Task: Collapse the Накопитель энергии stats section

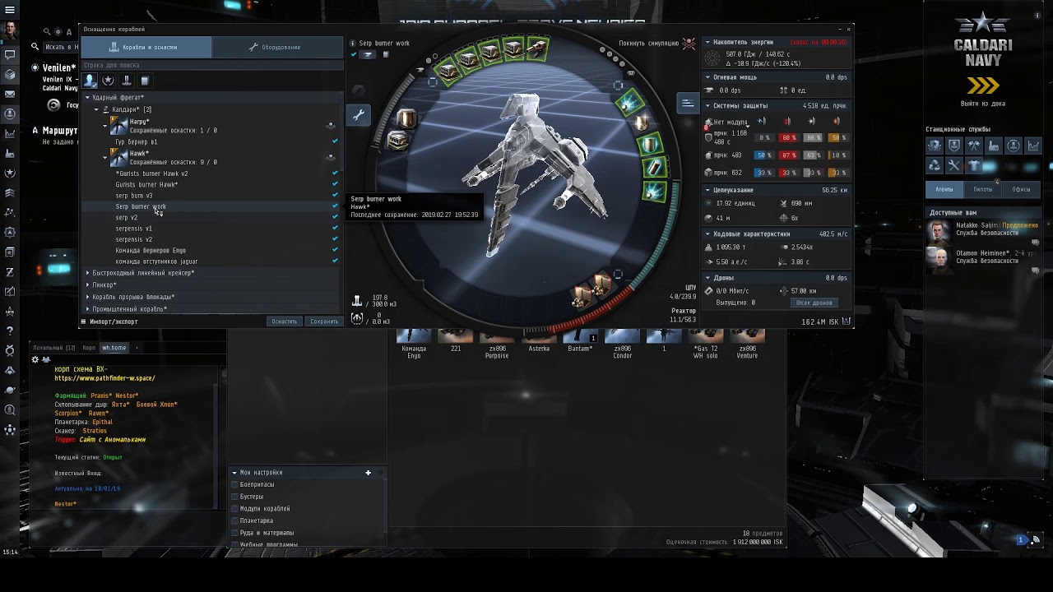Action: coord(707,42)
